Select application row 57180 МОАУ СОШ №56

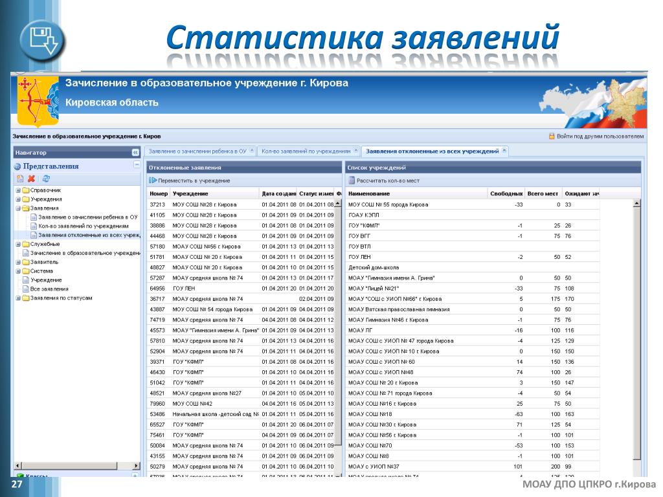(241, 247)
